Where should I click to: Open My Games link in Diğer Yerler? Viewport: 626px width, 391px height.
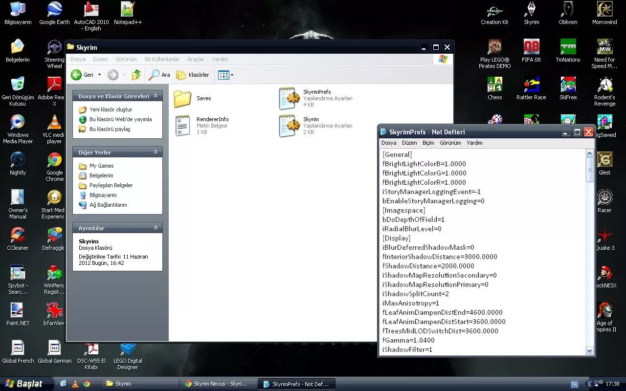101,166
